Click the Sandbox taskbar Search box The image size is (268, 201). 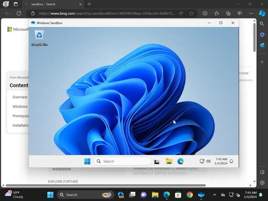122,161
